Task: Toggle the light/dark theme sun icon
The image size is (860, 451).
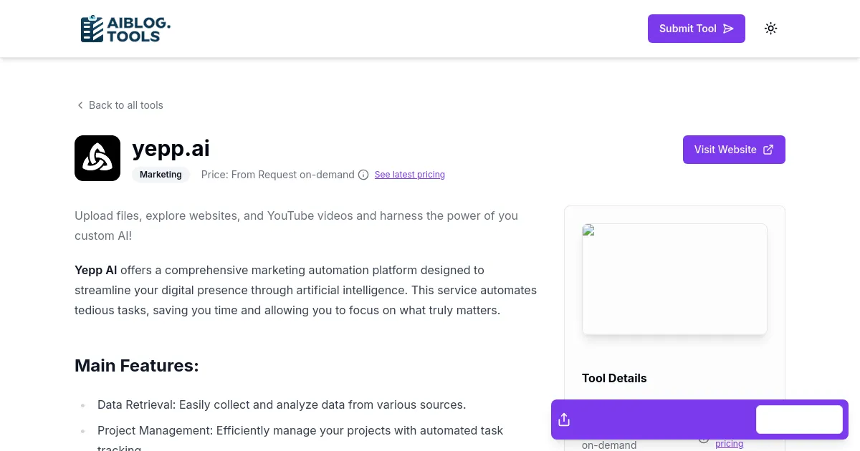Action: coord(770,29)
